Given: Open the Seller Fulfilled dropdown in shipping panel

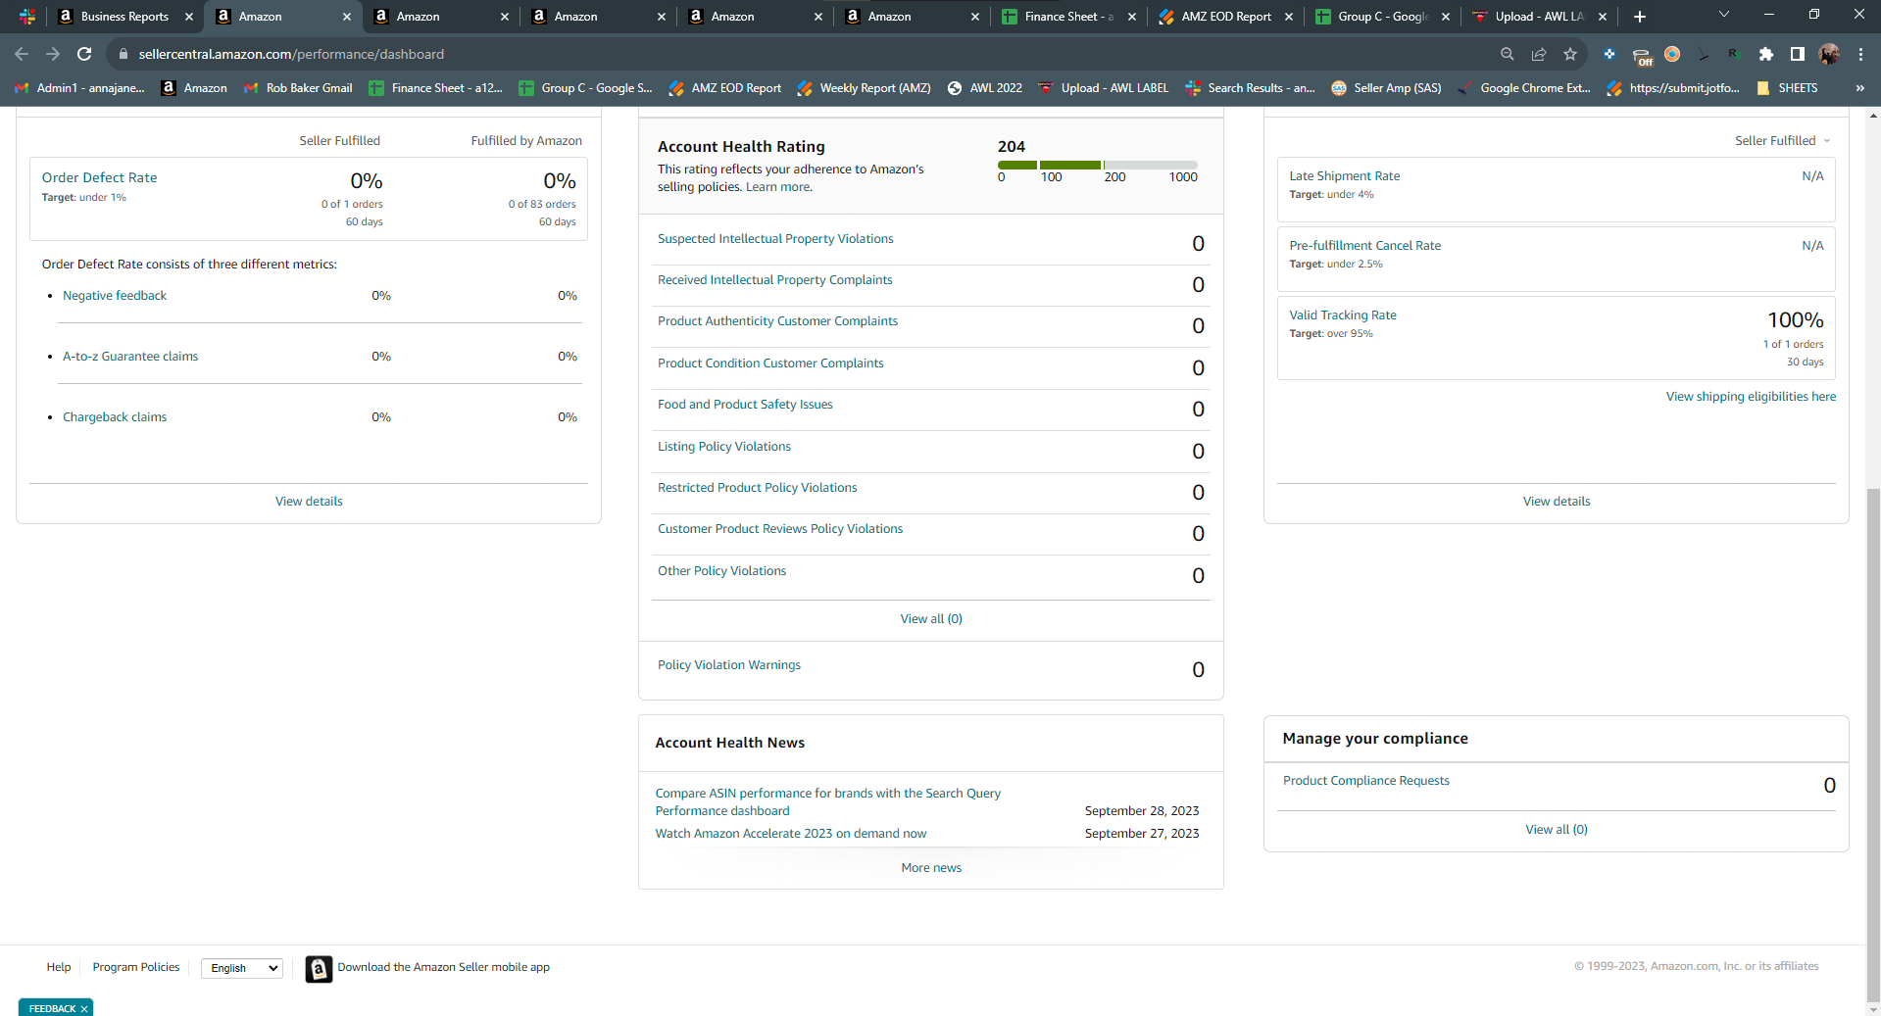Looking at the screenshot, I should (x=1783, y=141).
